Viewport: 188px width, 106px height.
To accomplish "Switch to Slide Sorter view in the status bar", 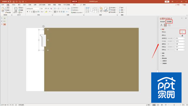I will coord(158,105).
